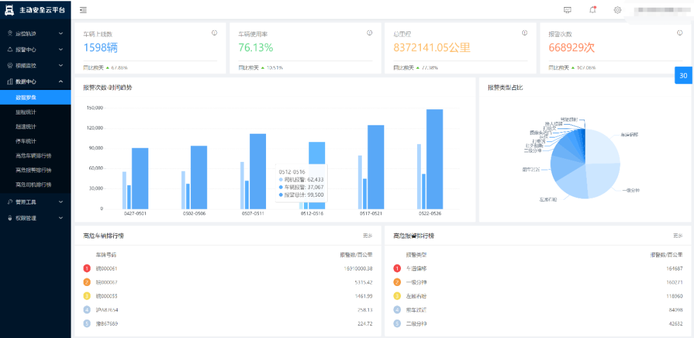Click red rank 1 badge in 16910000.38 row
Image resolution: width=694 pixels, height=338 pixels.
[87, 269]
